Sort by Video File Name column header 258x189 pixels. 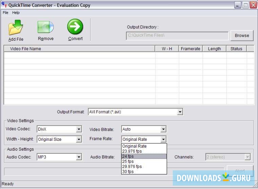(x=79, y=49)
